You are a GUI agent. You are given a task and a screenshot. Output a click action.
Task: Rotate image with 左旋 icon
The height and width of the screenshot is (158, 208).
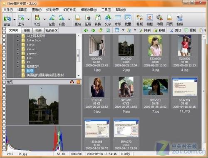(52, 20)
